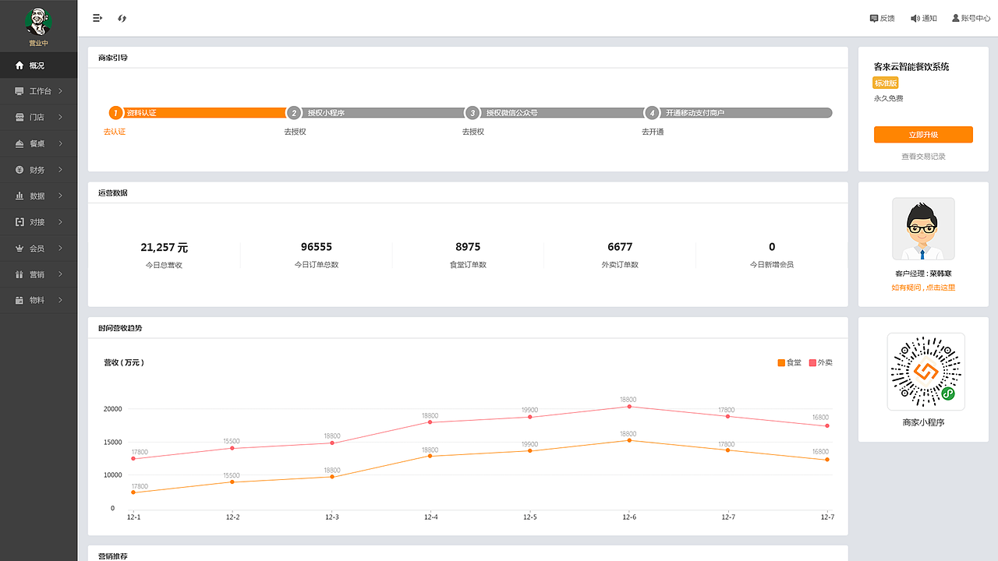The width and height of the screenshot is (998, 561).
Task: Click step 3 circle 授权微信公众号
Action: point(472,113)
